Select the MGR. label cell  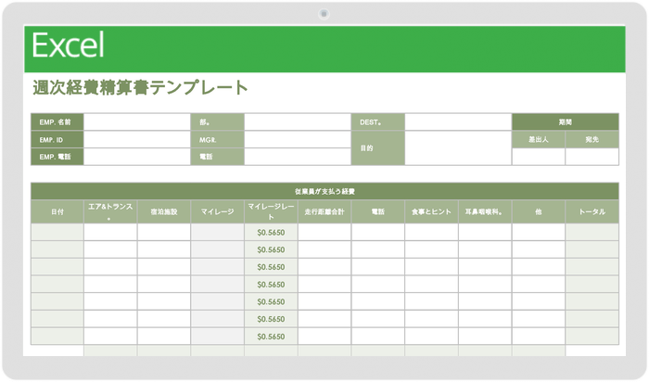pyautogui.click(x=217, y=139)
